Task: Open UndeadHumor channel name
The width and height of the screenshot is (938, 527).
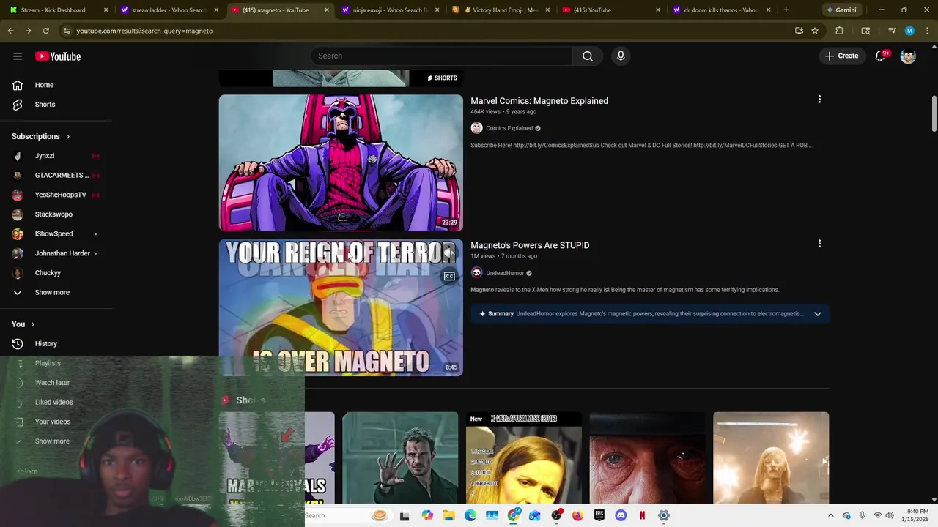Action: [505, 273]
